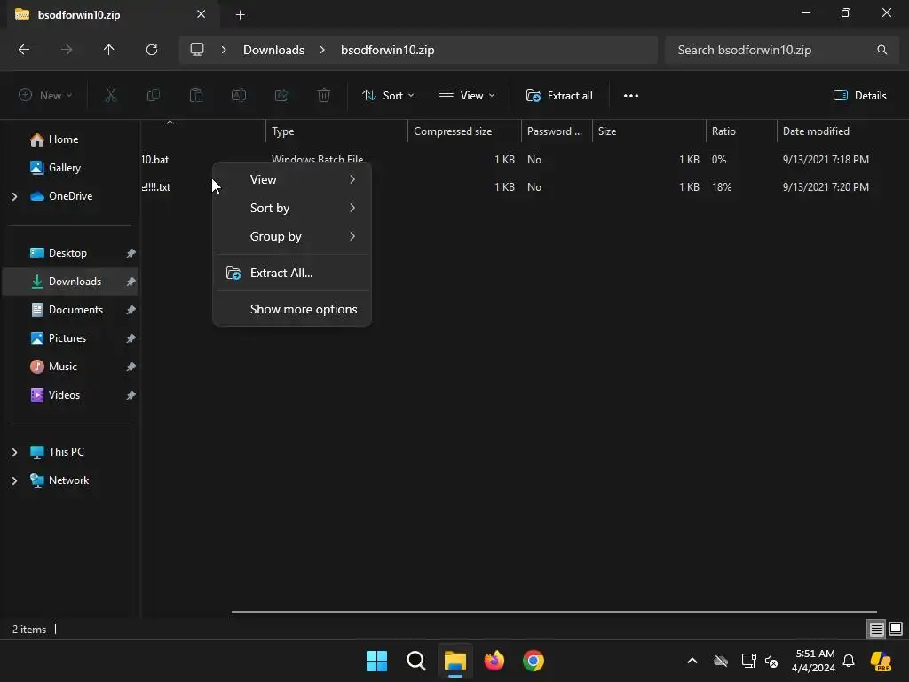909x682 pixels.
Task: Open Firefox from the taskbar
Action: point(494,661)
